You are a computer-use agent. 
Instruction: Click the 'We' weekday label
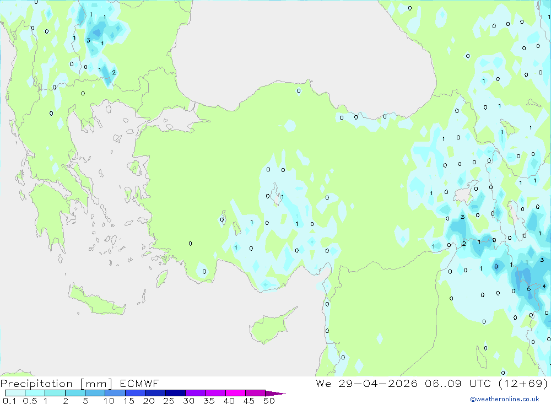click(x=323, y=383)
